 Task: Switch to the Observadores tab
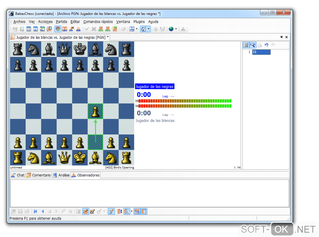[85, 175]
